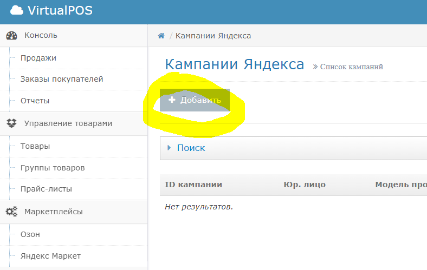Go home via breadcrumb house icon
Image resolution: width=427 pixels, height=270 pixels.
[x=161, y=36]
